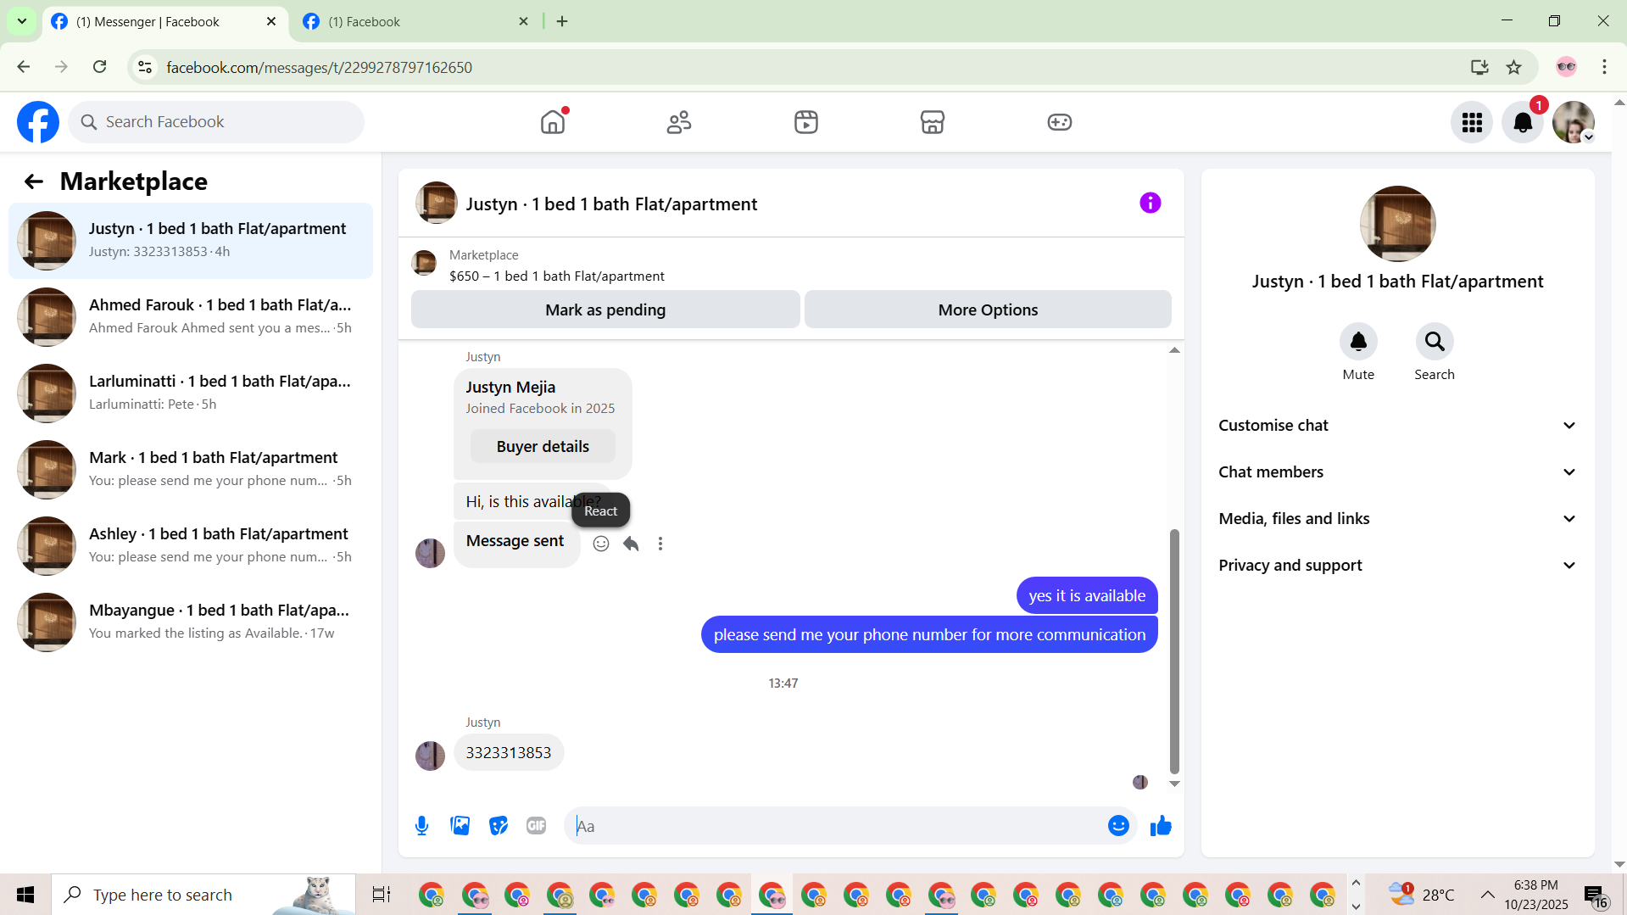This screenshot has height=915, width=1627.
Task: Focus the Search Facebook field
Action: (x=216, y=122)
